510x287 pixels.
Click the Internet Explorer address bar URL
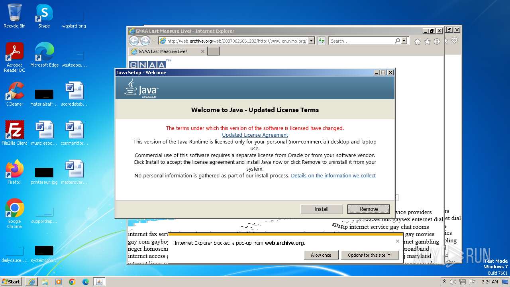click(237, 41)
